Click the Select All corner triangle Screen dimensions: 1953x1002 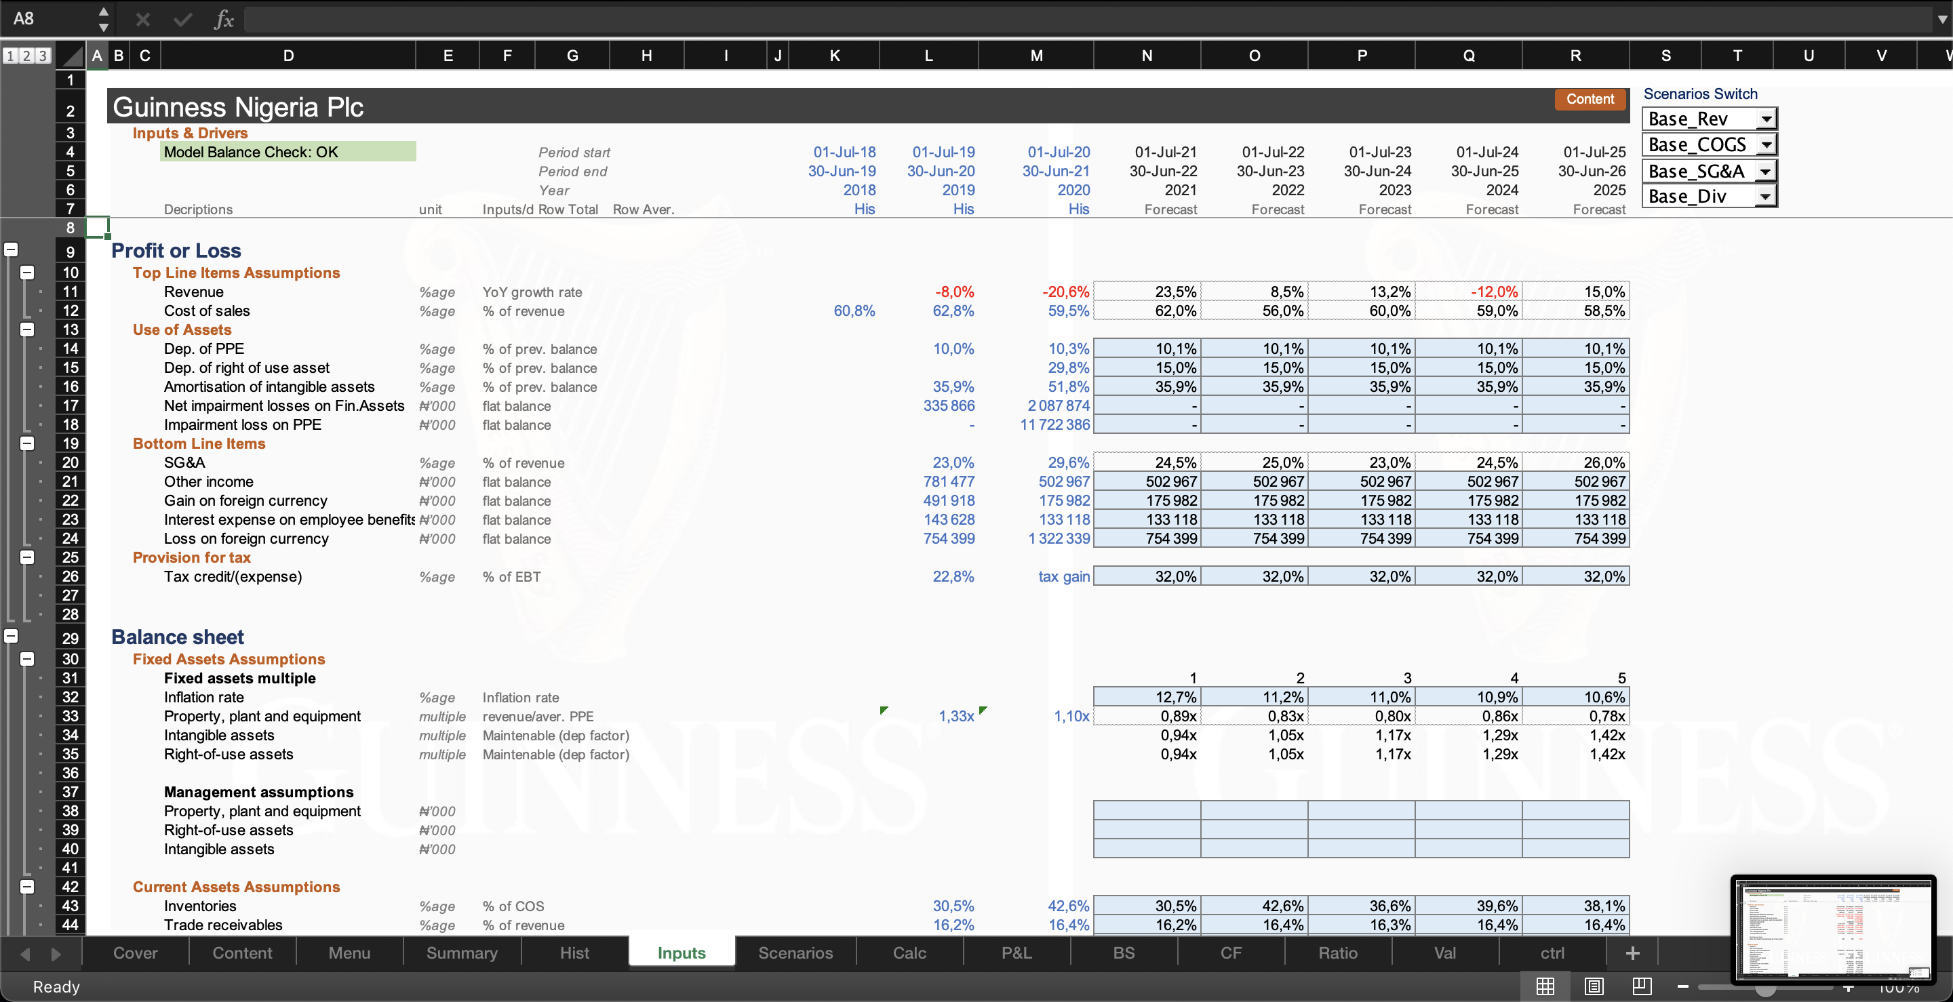72,56
